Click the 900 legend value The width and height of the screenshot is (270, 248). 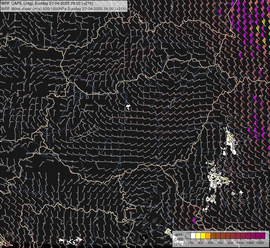pos(230,243)
